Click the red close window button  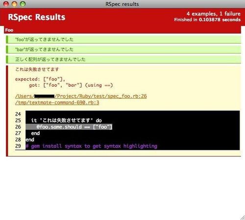(6, 4)
